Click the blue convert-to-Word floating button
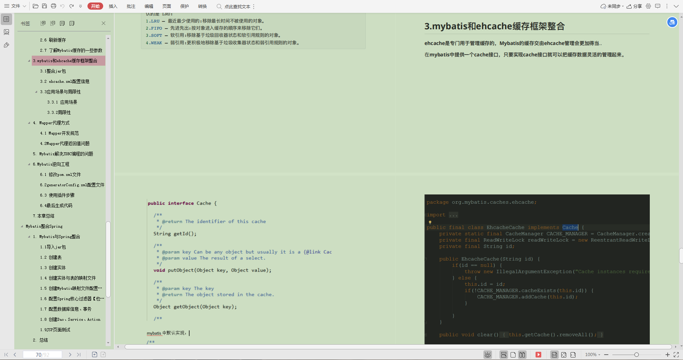This screenshot has width=683, height=360. click(x=672, y=22)
